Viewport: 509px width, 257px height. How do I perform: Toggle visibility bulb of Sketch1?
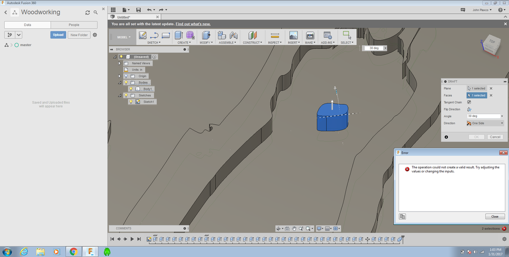pyautogui.click(x=131, y=102)
